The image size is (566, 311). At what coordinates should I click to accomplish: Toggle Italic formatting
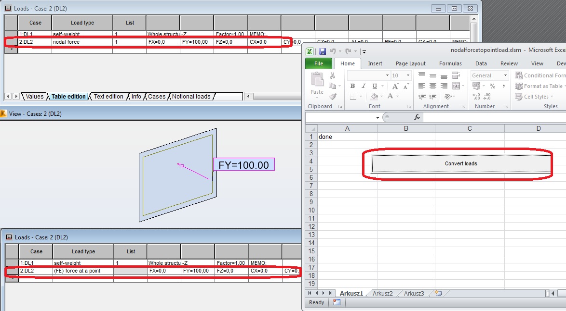(364, 85)
